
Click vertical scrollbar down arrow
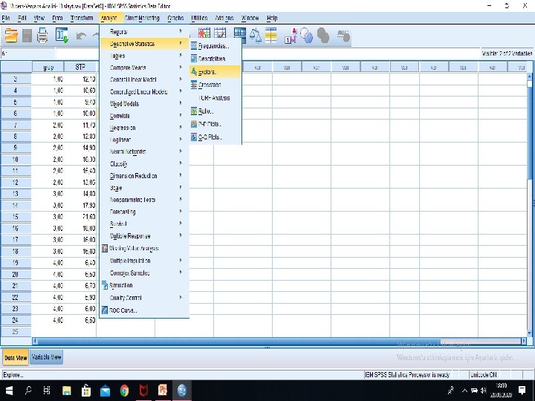click(x=530, y=333)
